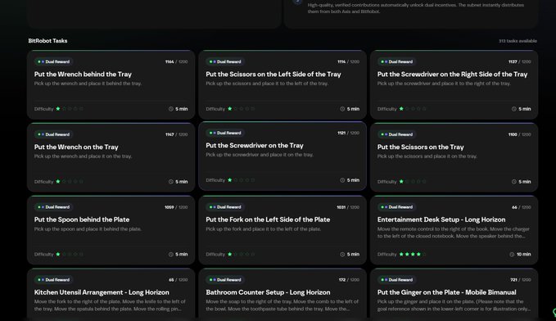Click the BitRobot Tasks section heading
The width and height of the screenshot is (556, 321).
(x=47, y=41)
